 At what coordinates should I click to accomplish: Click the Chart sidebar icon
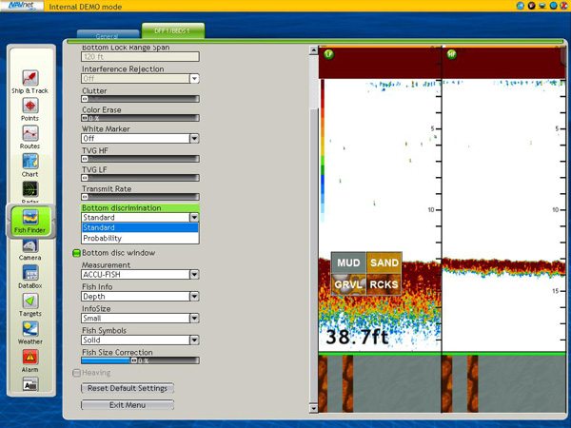click(30, 164)
